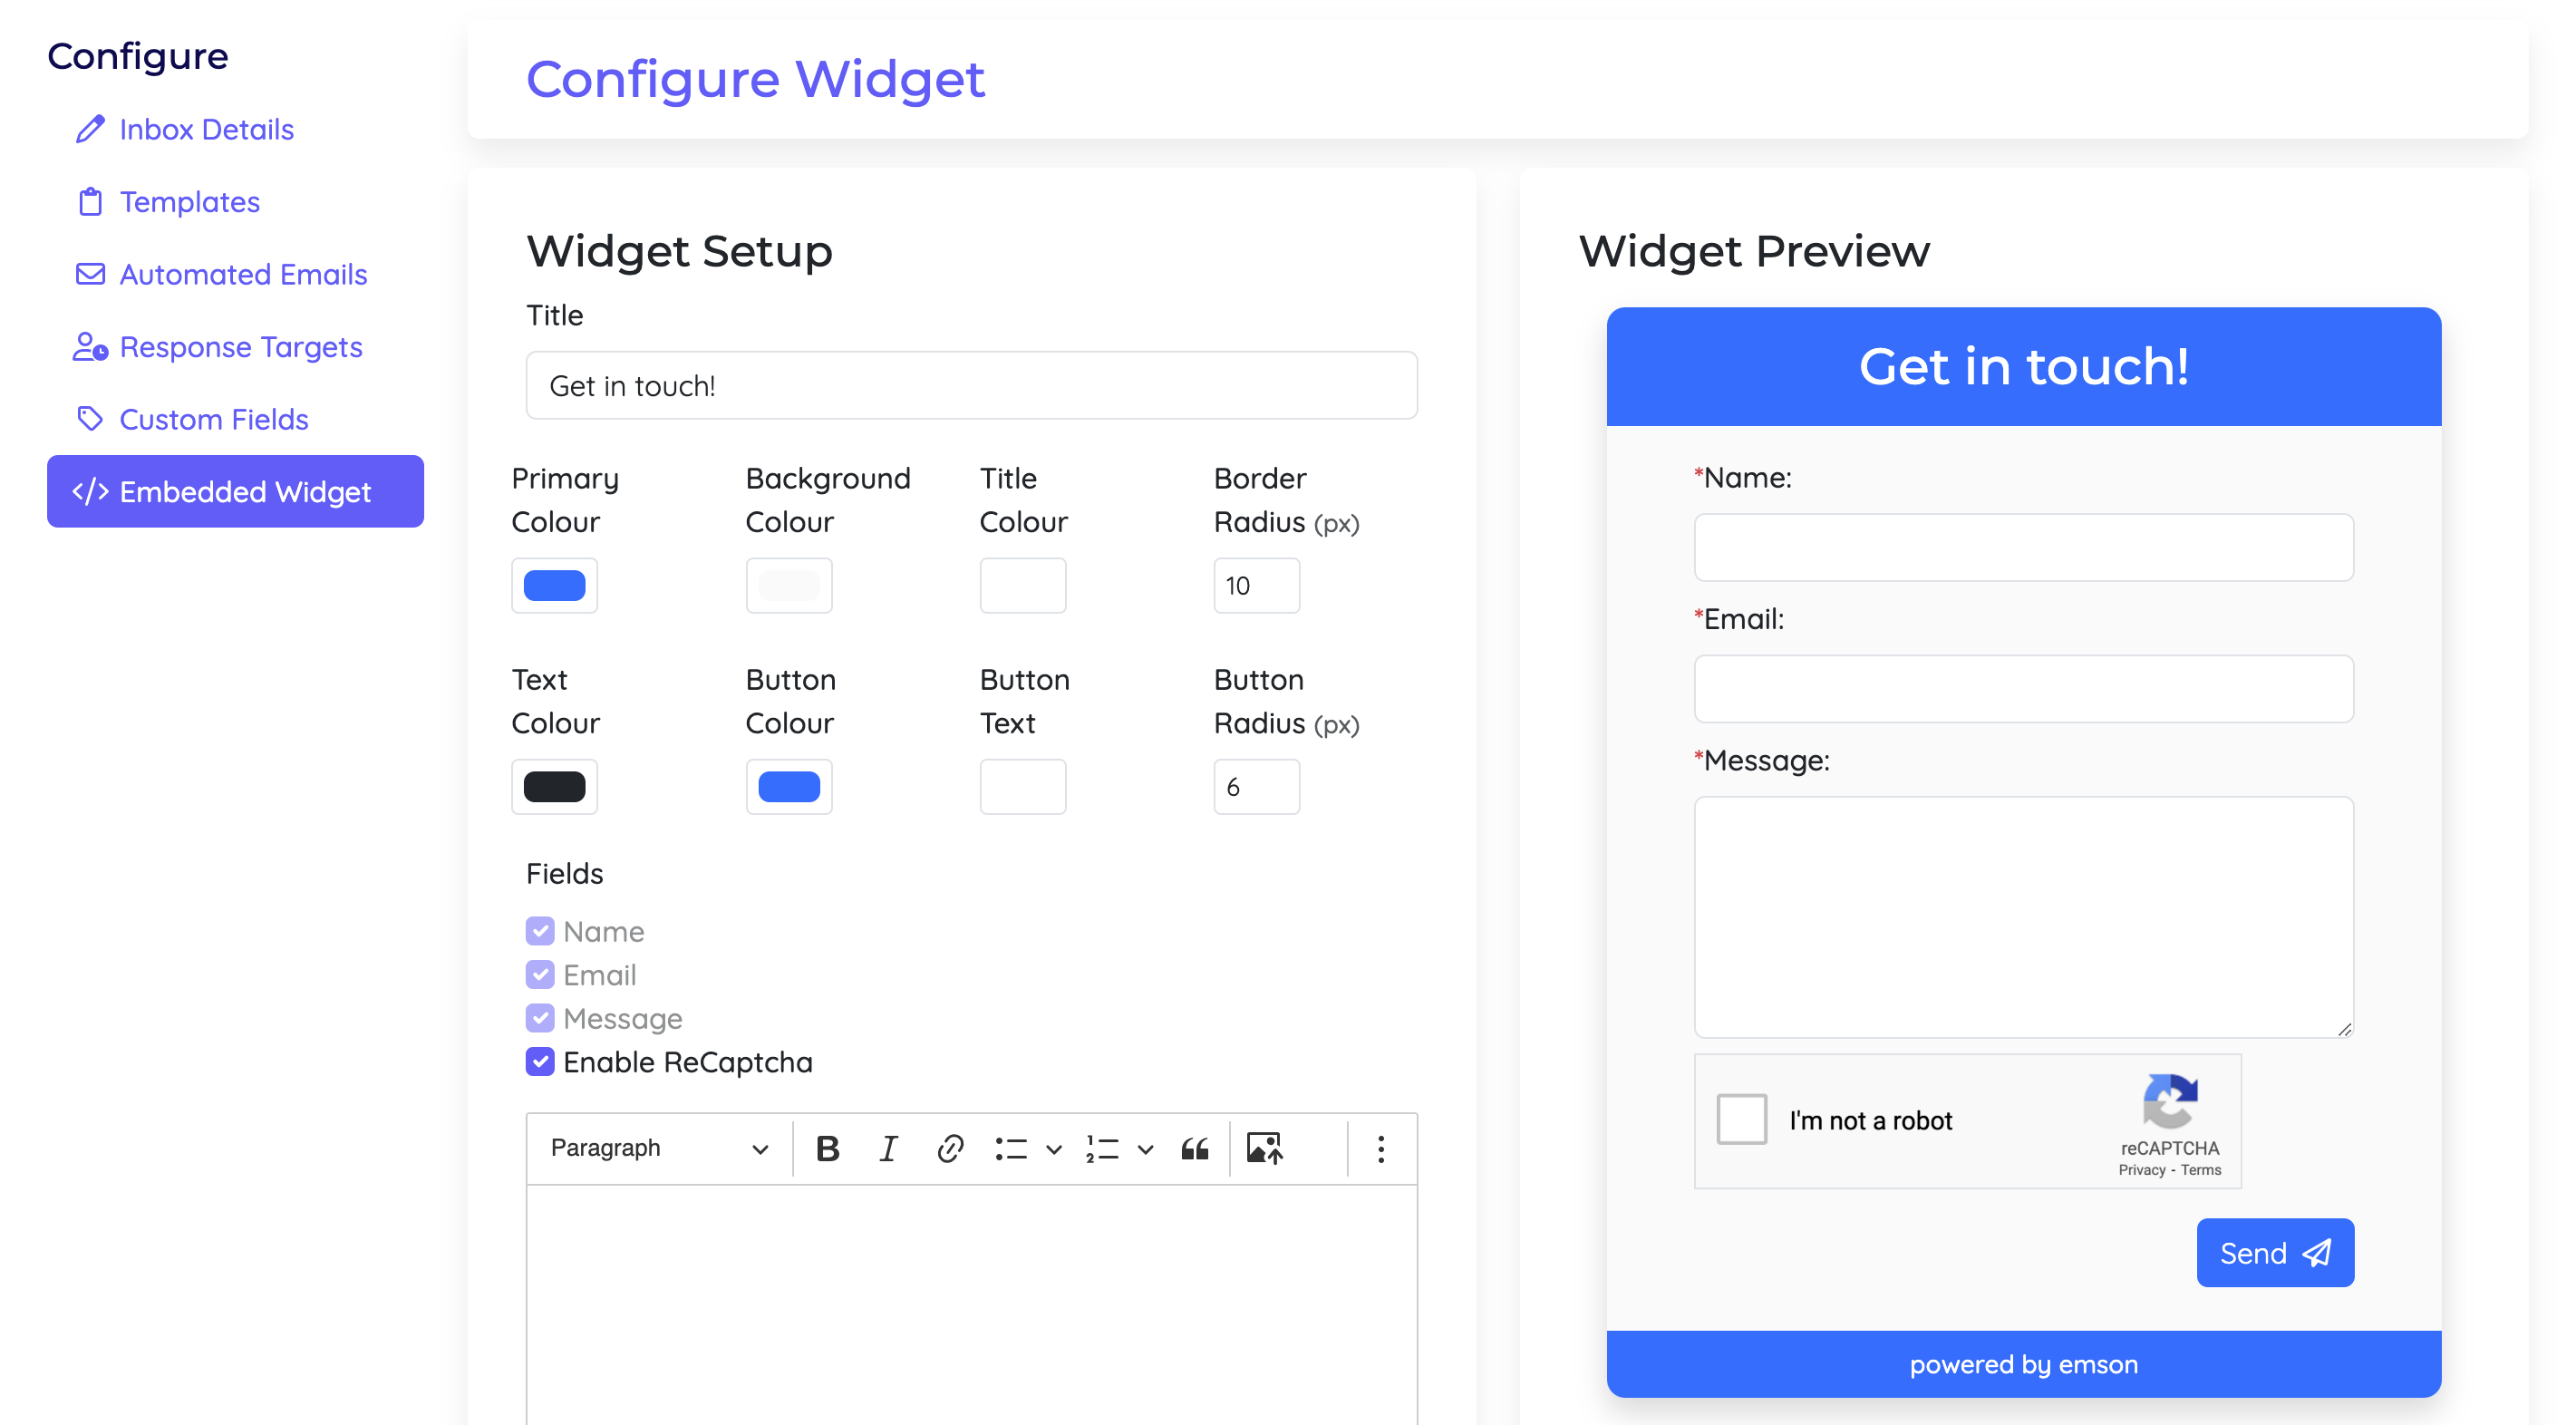This screenshot has height=1425, width=2576.
Task: Click the reCAPTCHA logo
Action: (x=2169, y=1101)
